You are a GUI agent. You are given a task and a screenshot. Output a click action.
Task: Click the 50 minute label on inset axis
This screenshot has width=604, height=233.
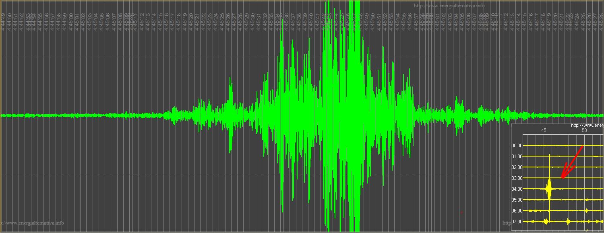point(584,130)
